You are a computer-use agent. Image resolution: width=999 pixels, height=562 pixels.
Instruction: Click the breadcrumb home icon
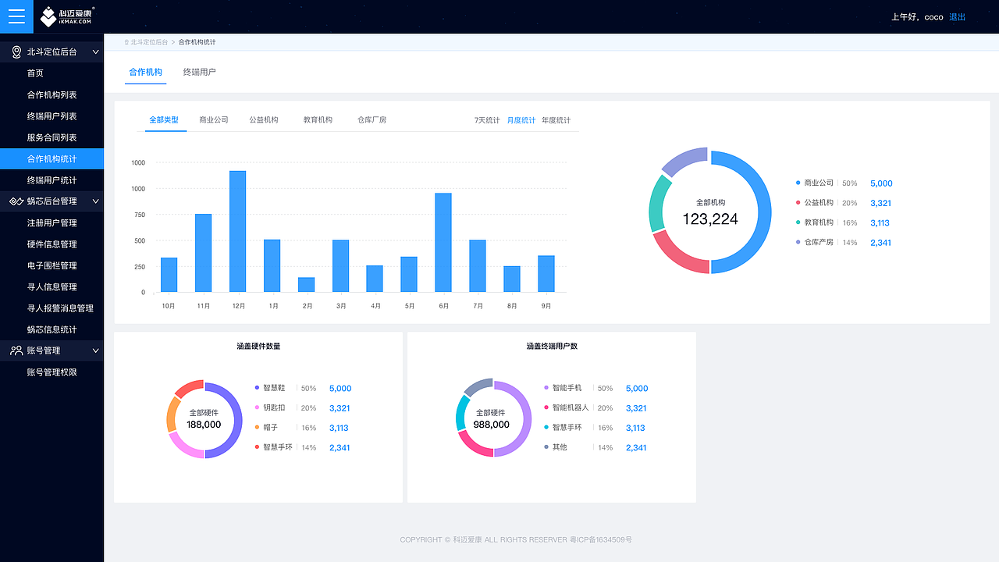pos(126,42)
